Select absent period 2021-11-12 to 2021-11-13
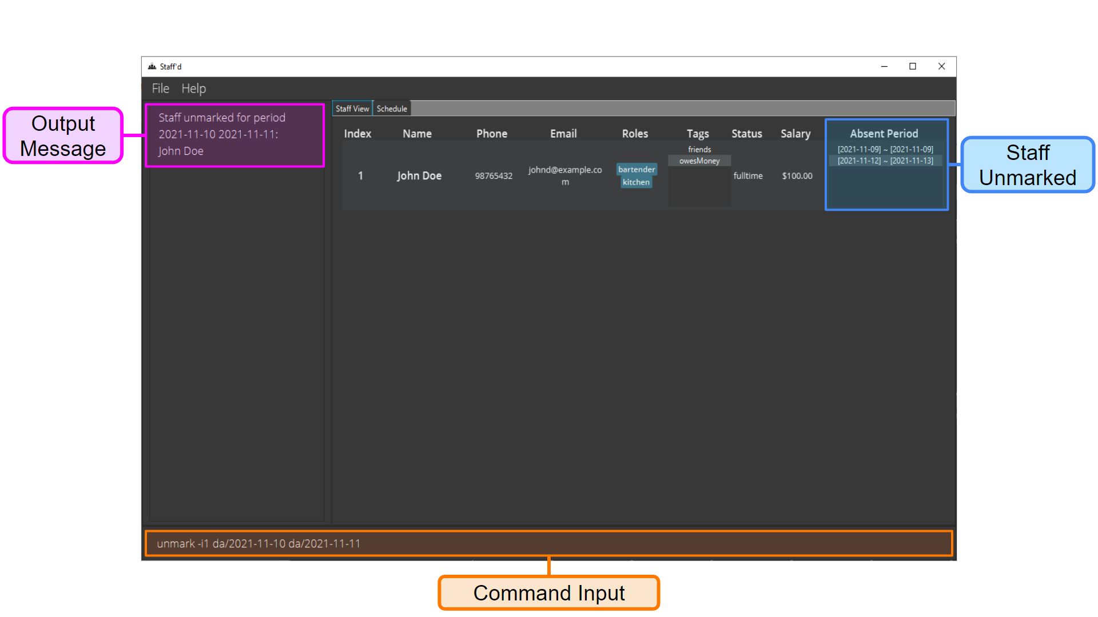 [x=885, y=161]
